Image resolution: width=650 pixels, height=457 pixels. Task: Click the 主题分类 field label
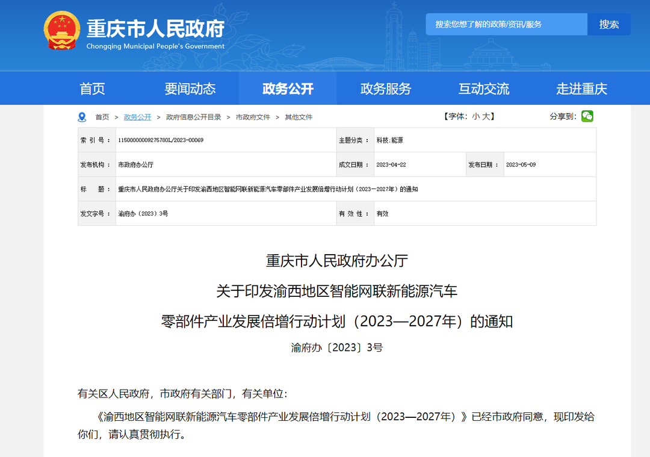pyautogui.click(x=354, y=140)
